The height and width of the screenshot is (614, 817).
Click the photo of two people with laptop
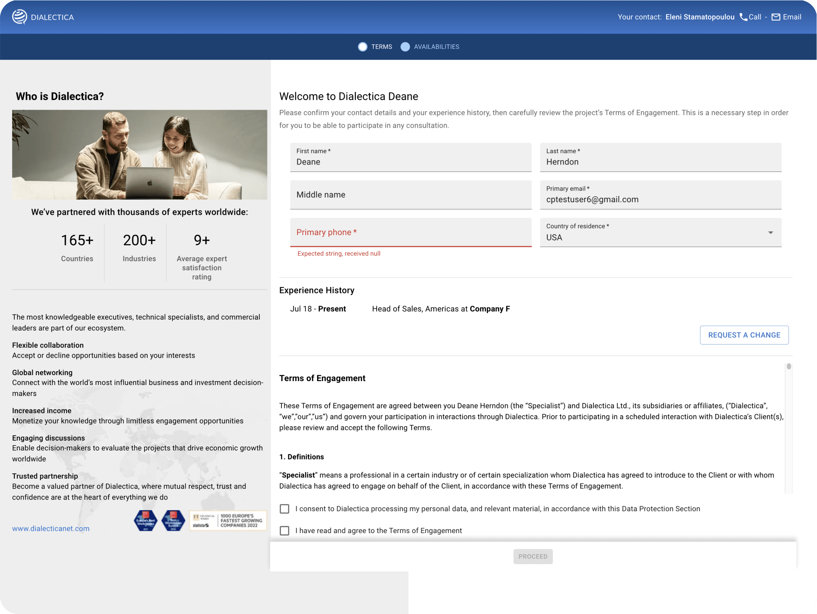[x=140, y=155]
